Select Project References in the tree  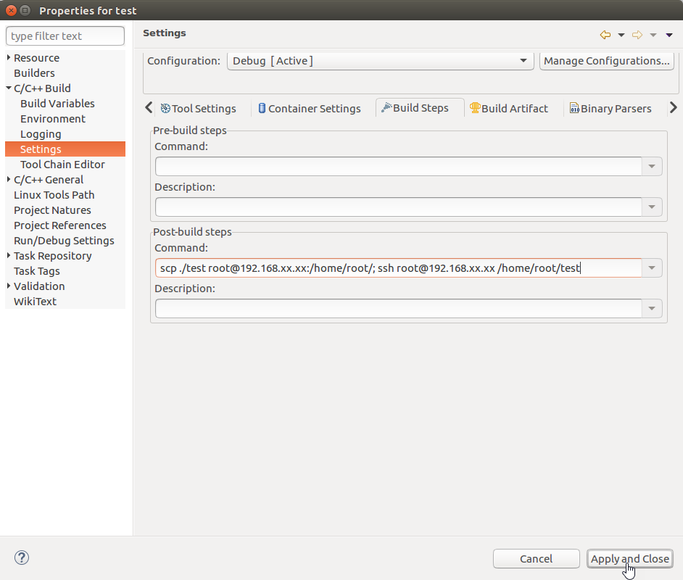[60, 225]
